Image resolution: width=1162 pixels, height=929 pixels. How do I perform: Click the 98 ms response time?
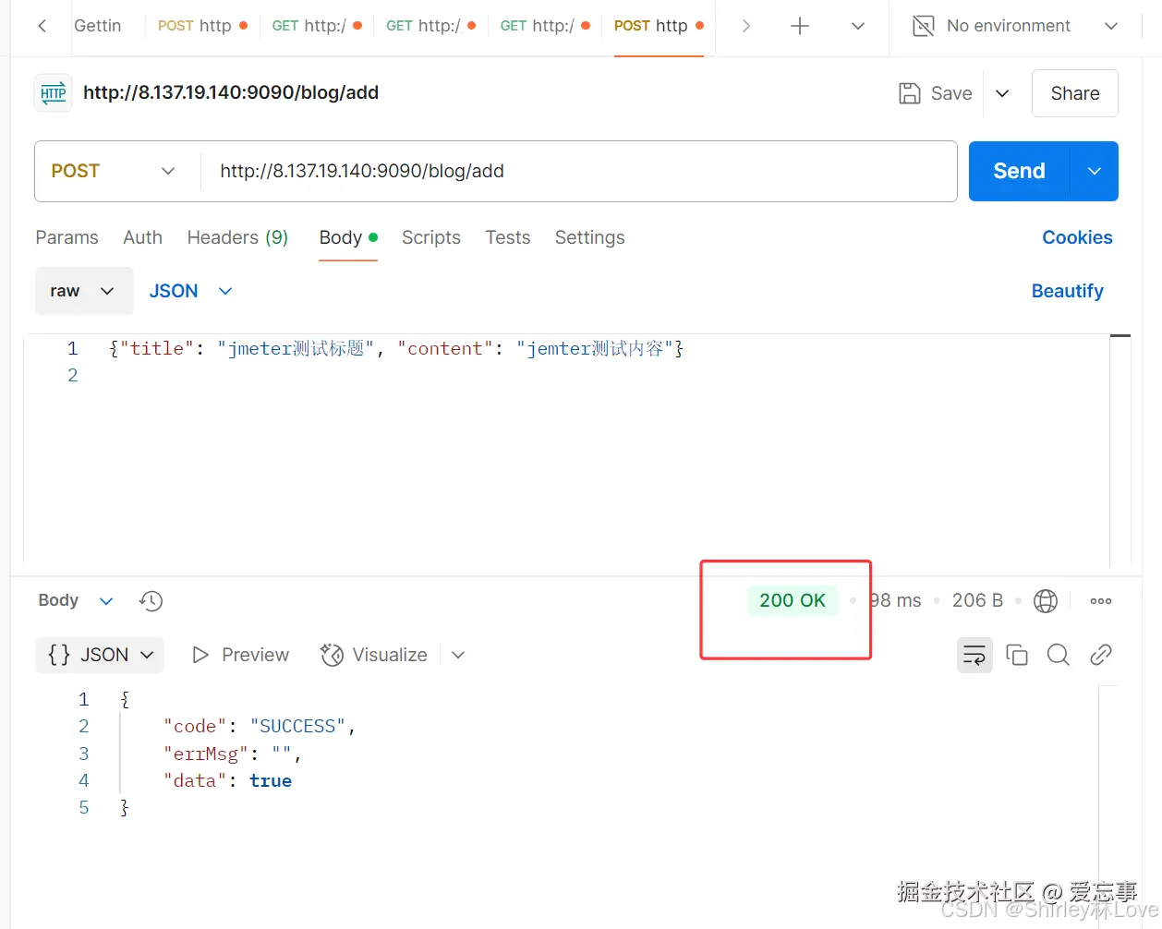pos(895,600)
